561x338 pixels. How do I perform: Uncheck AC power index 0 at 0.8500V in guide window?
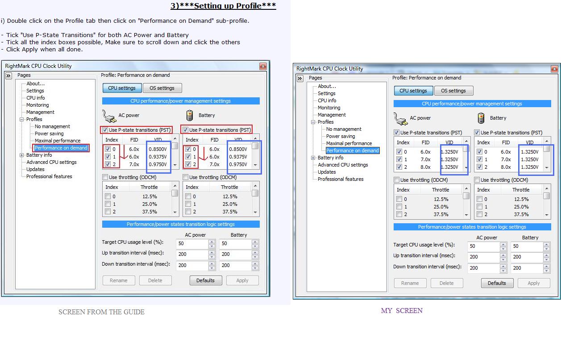click(108, 149)
